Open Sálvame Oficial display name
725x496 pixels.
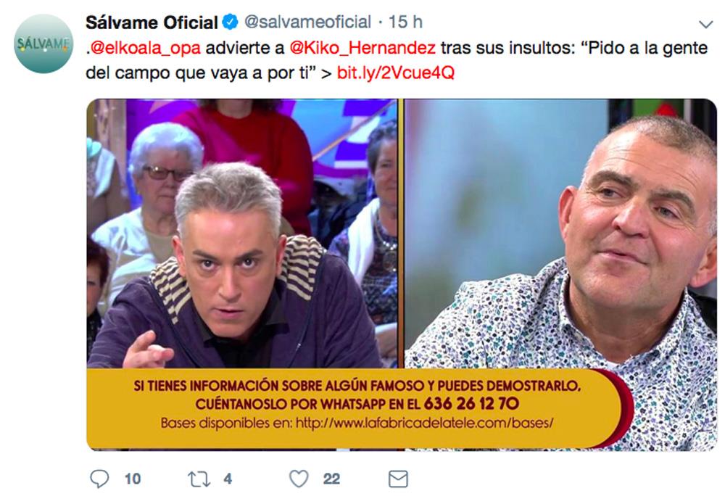[x=152, y=22]
